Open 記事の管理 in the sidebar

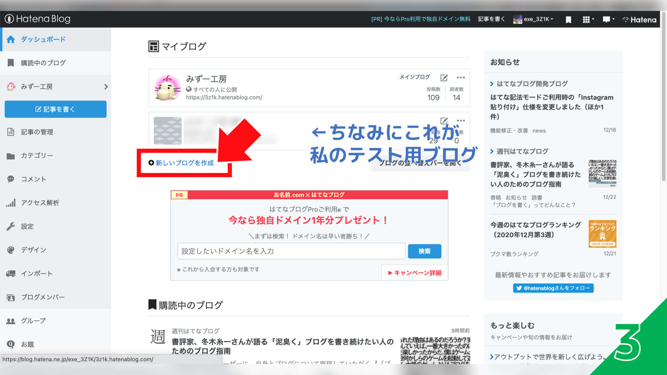(56, 132)
